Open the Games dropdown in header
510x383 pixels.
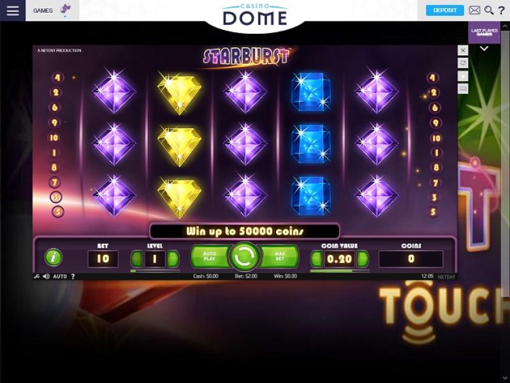pos(52,10)
